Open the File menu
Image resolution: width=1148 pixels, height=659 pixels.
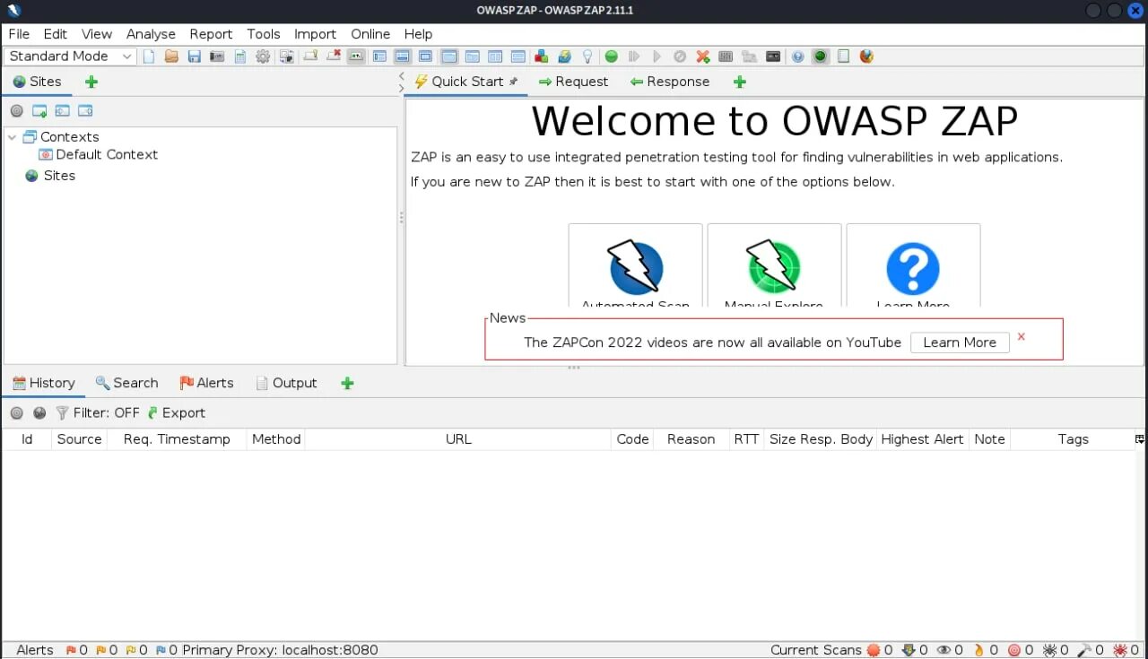[19, 34]
